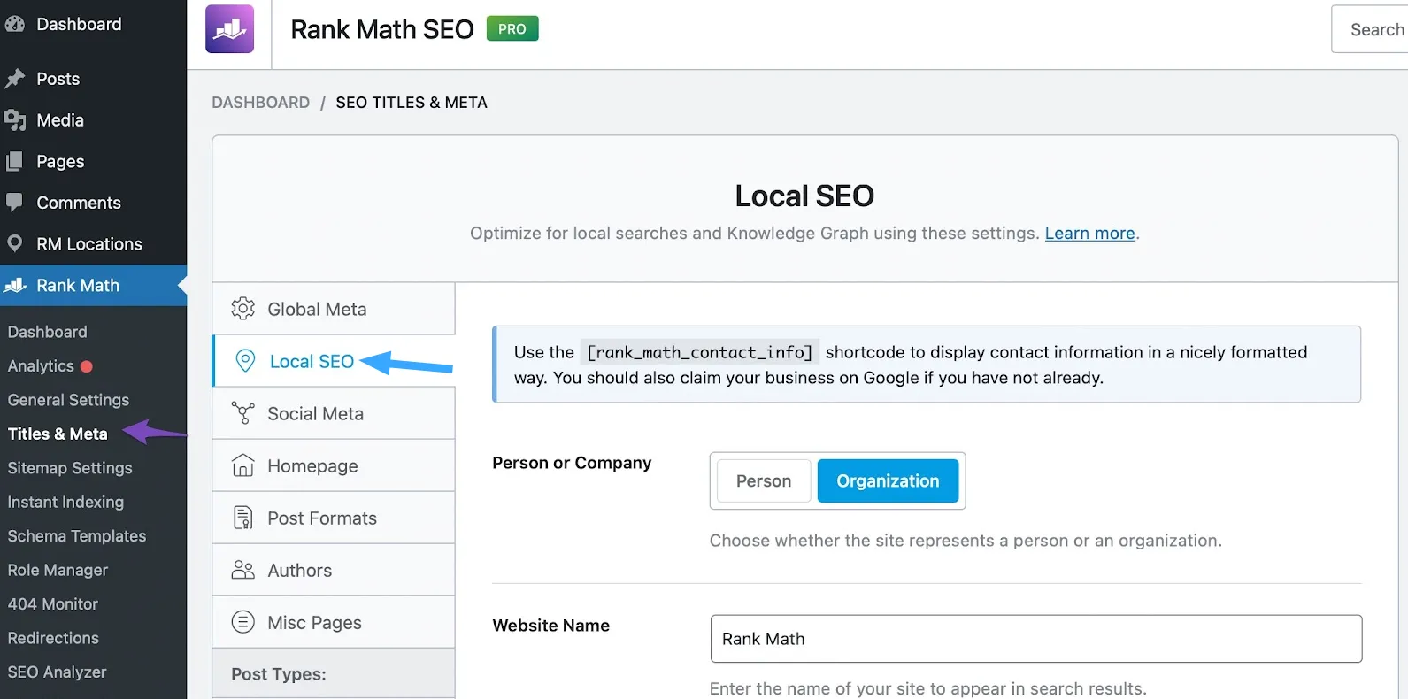Click the [rank_math_contact_info] shortcode text
This screenshot has width=1408, height=699.
coord(699,352)
